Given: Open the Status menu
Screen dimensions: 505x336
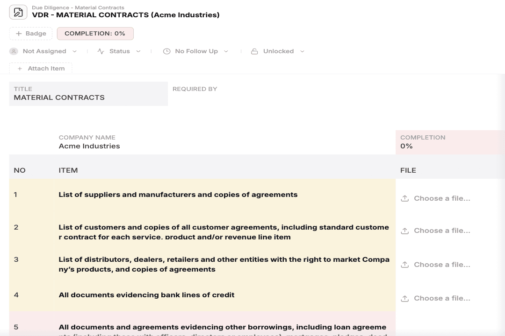Looking at the screenshot, I should (x=119, y=51).
